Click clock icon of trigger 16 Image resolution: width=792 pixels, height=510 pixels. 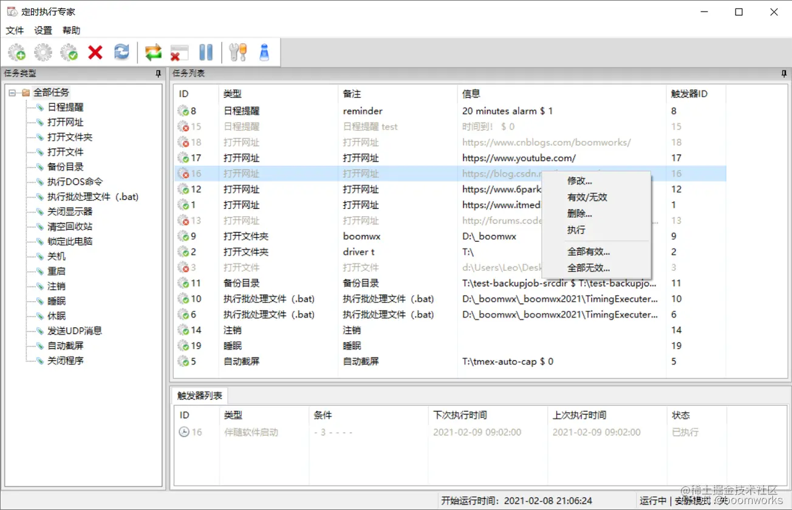tap(183, 432)
